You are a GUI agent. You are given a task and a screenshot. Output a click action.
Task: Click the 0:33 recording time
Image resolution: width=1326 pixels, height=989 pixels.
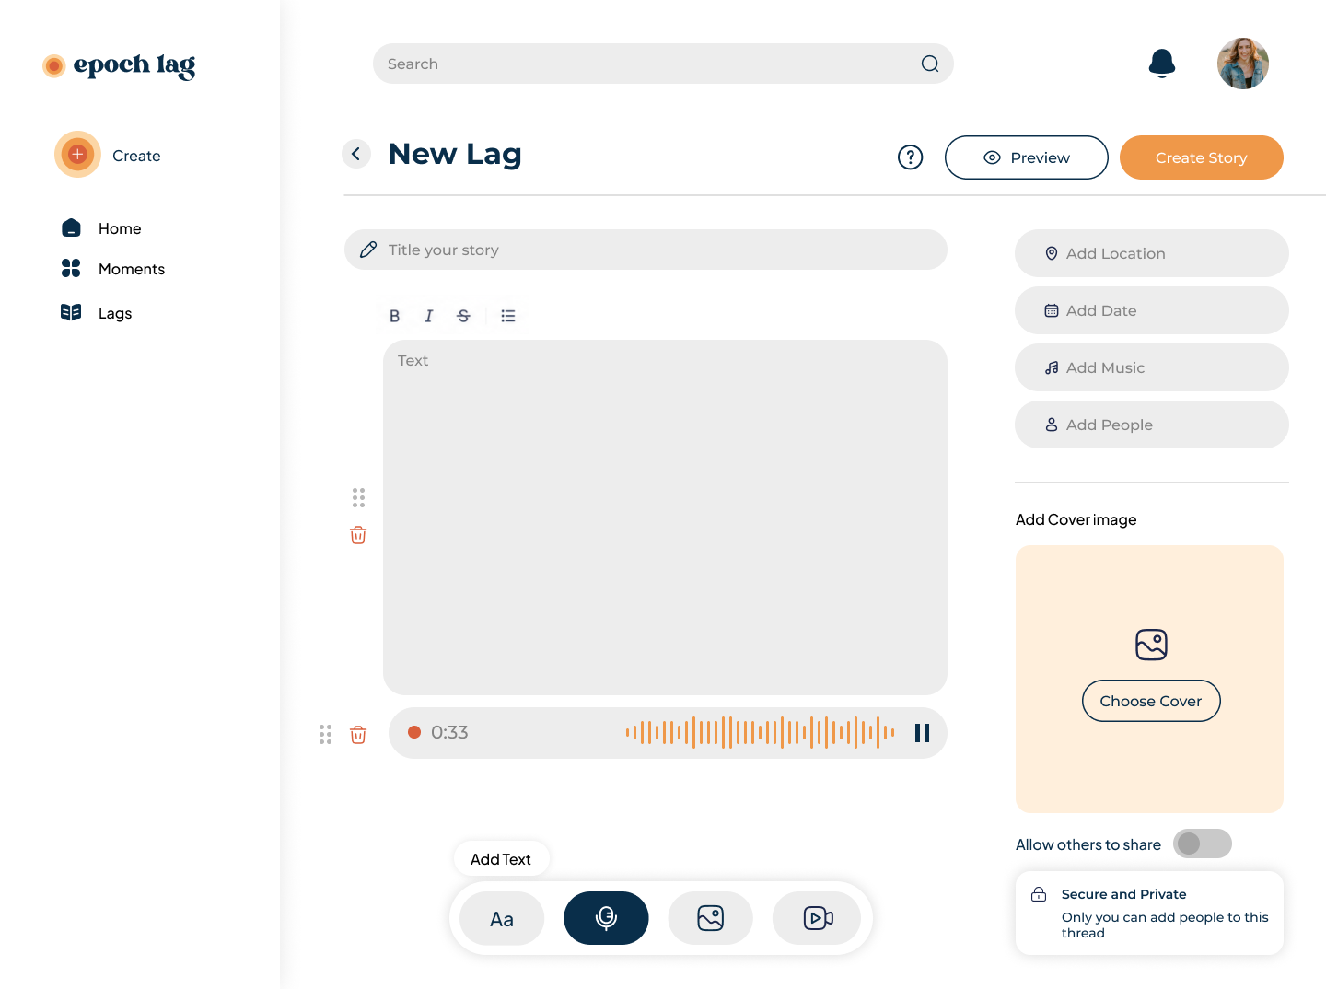[x=449, y=733]
